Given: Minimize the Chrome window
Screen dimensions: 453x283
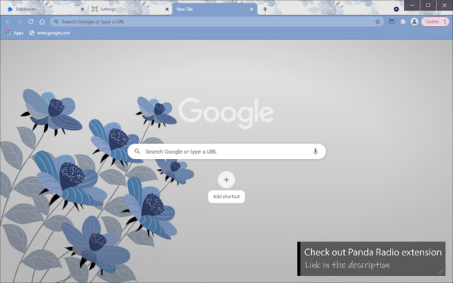Looking at the screenshot, I should (412, 5).
